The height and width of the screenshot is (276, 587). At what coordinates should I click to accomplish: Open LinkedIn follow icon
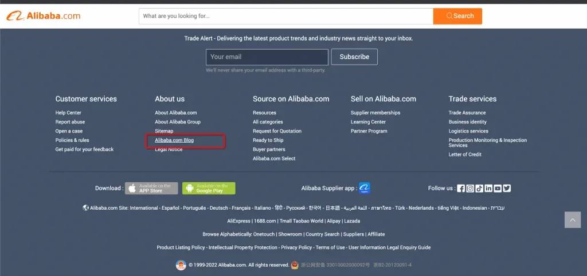point(488,189)
